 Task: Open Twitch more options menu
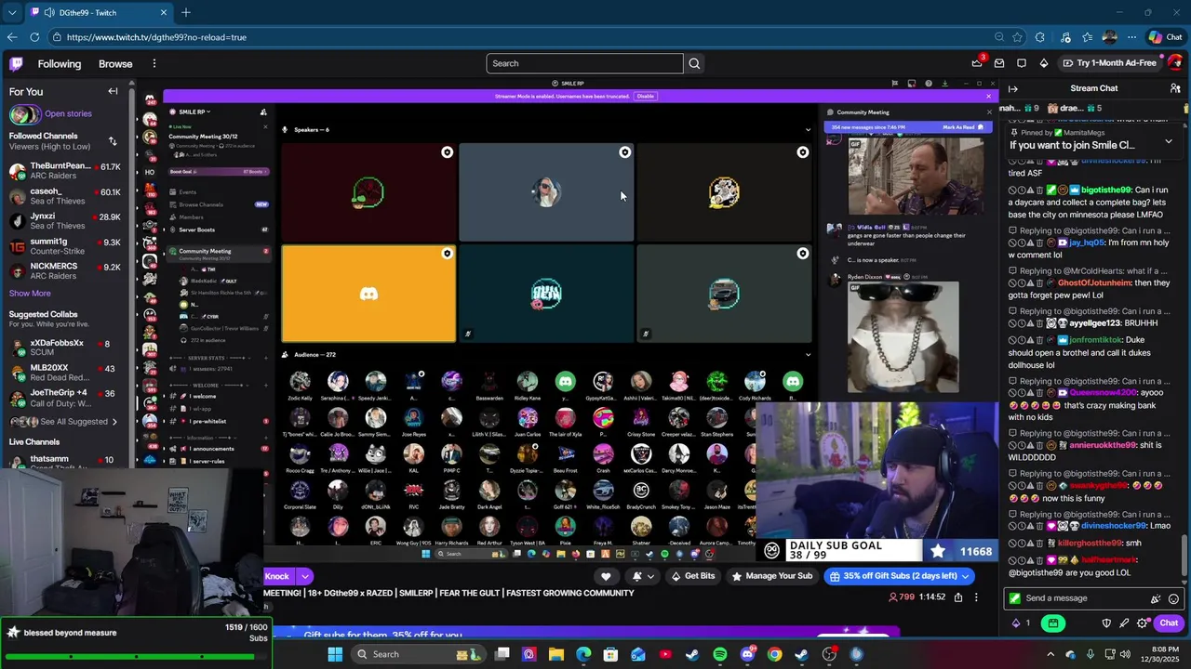click(154, 64)
